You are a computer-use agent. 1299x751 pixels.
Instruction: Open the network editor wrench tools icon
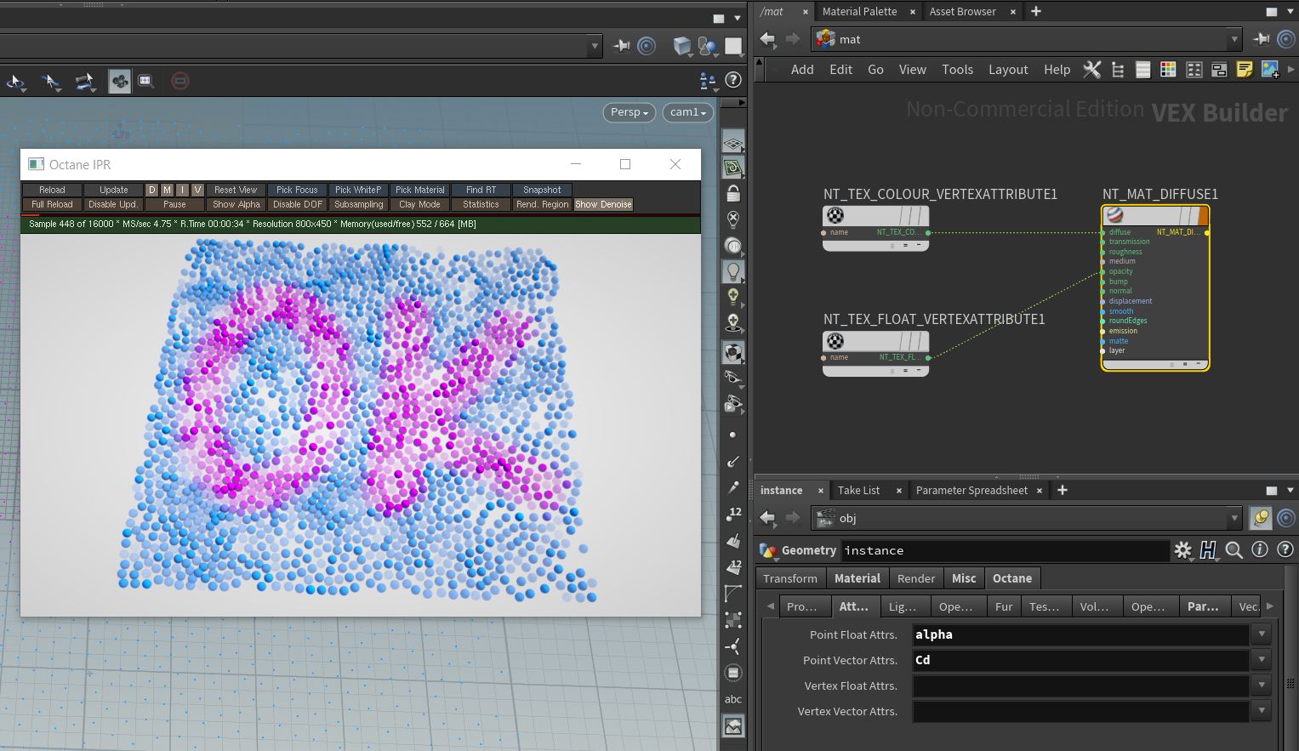pos(1091,70)
